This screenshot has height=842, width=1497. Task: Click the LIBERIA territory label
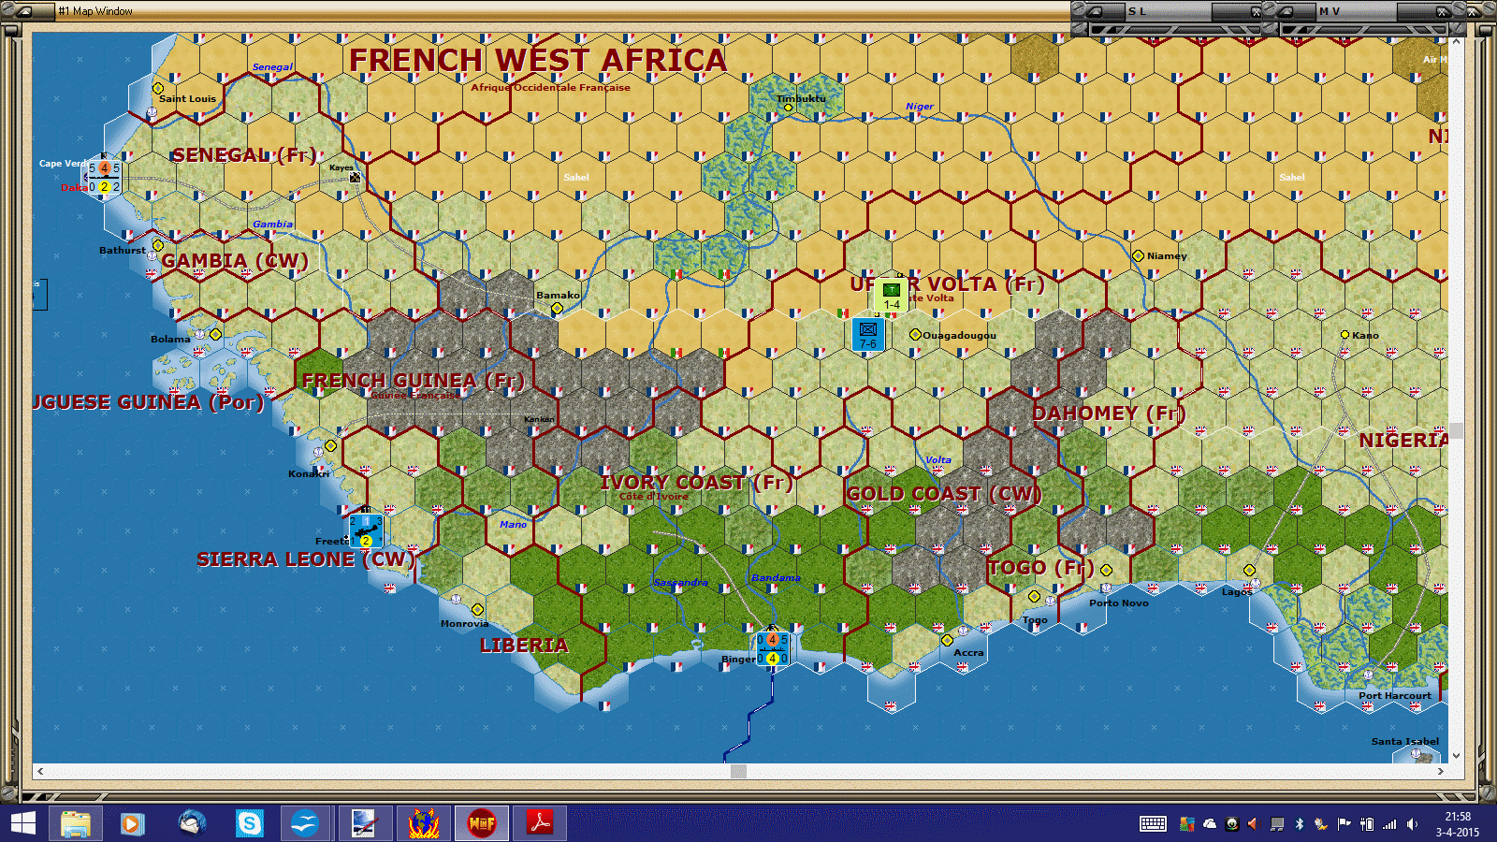pyautogui.click(x=524, y=646)
